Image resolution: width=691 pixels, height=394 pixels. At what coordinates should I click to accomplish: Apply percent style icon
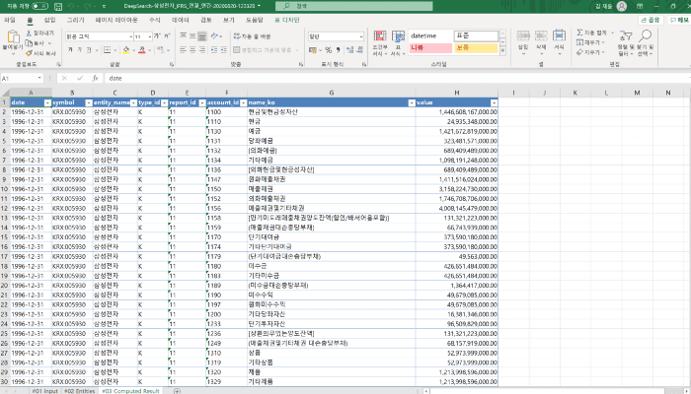click(329, 50)
